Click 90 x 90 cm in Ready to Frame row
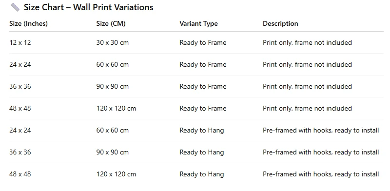390x191 pixels. [x=113, y=86]
